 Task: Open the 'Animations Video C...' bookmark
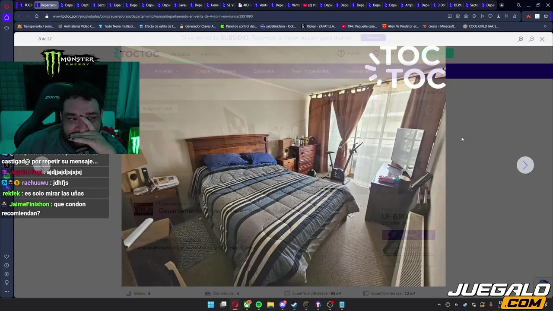point(76,26)
